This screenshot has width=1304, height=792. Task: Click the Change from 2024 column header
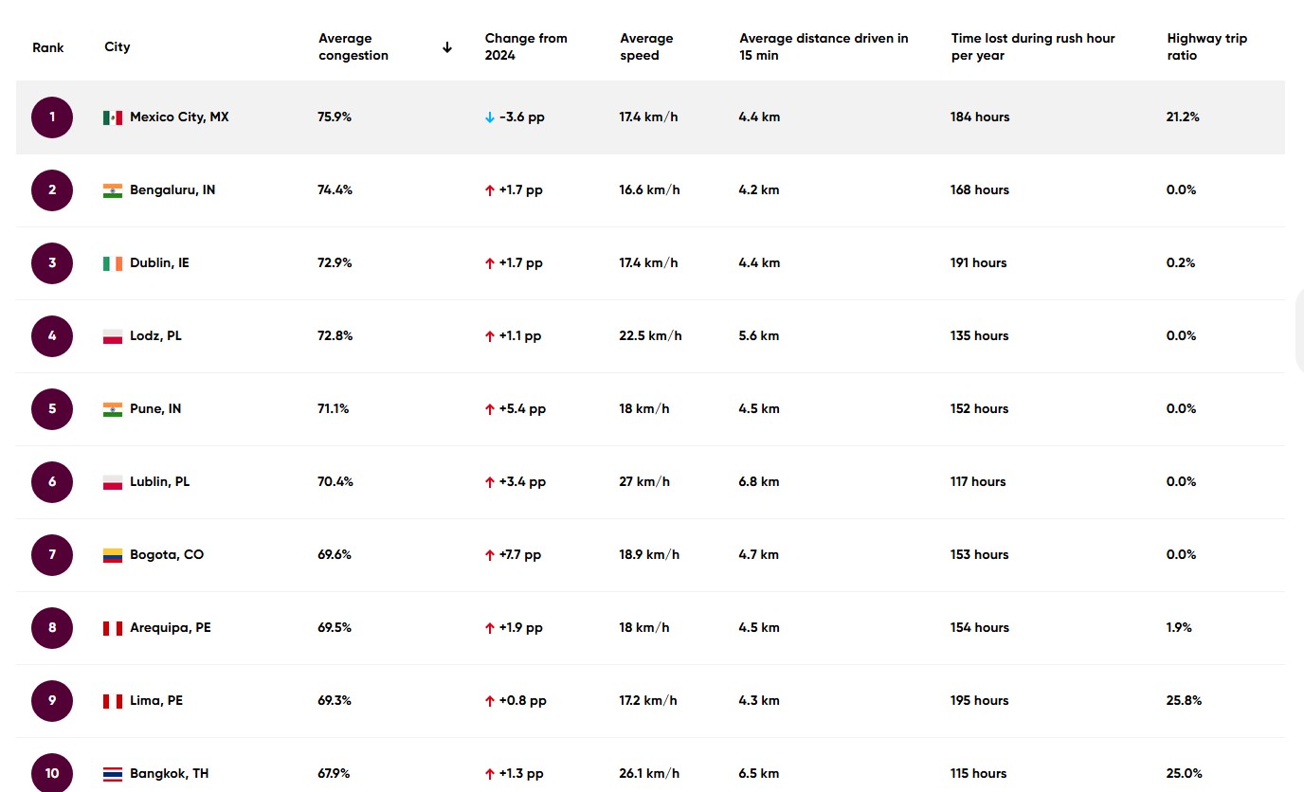pyautogui.click(x=526, y=47)
